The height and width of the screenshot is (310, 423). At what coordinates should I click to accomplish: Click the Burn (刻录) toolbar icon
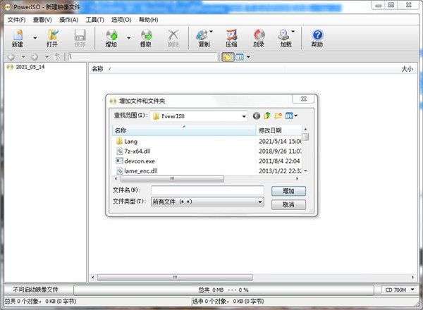click(x=259, y=38)
